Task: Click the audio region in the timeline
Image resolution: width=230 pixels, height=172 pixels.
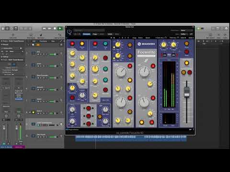Action: pos(131,138)
